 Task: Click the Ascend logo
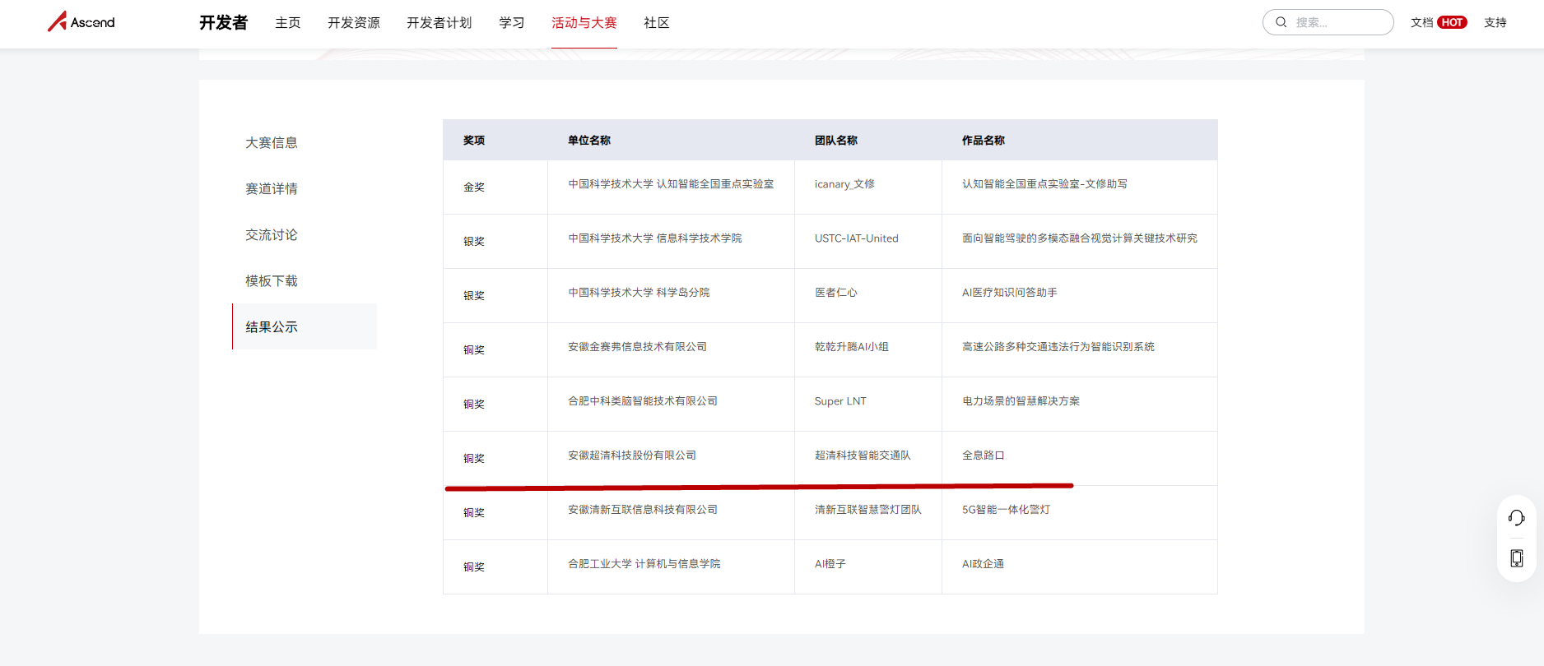81,22
